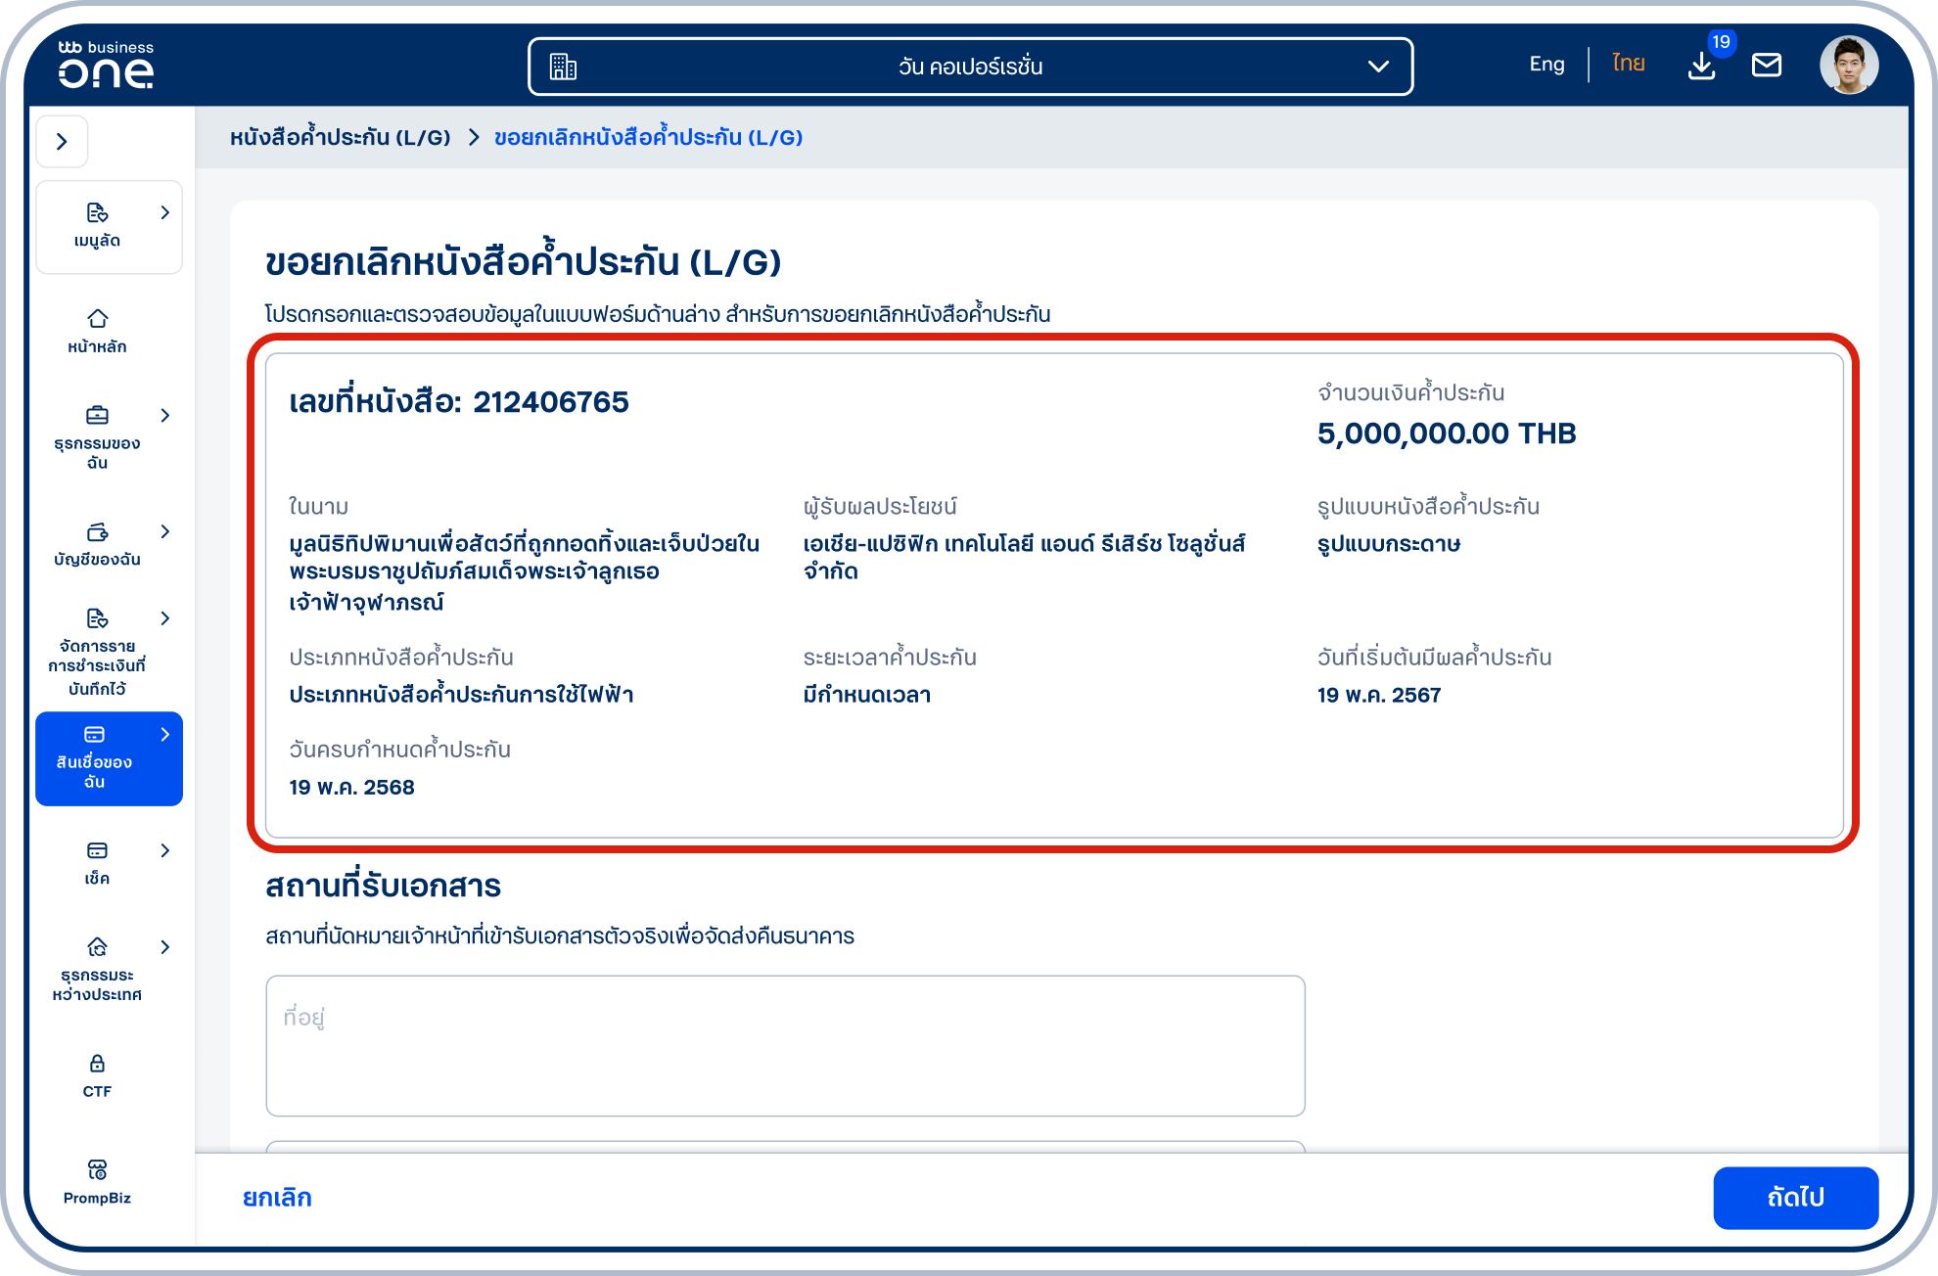Click start date 19 พ.ค. 2567

click(x=1379, y=695)
